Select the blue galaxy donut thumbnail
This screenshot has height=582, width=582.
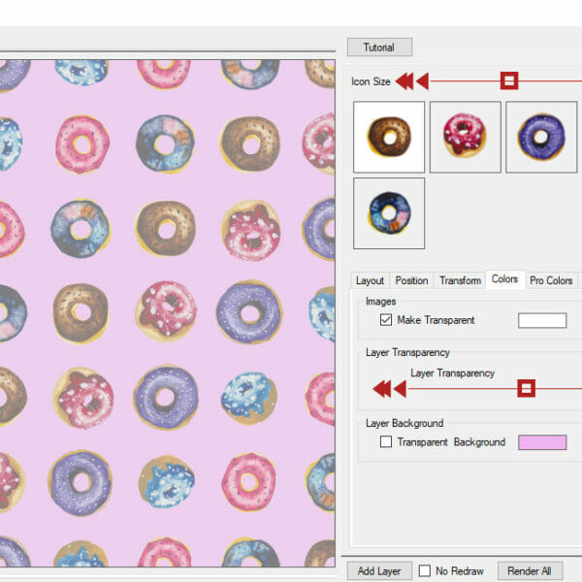click(x=389, y=213)
